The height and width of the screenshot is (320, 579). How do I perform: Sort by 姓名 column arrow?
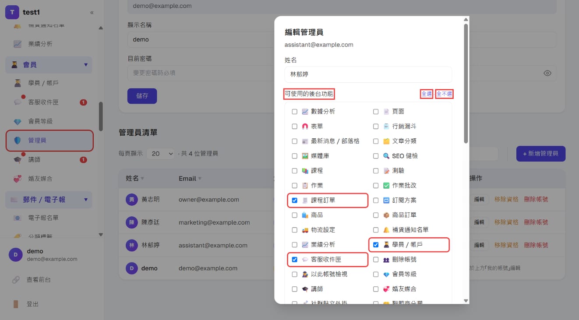point(142,179)
